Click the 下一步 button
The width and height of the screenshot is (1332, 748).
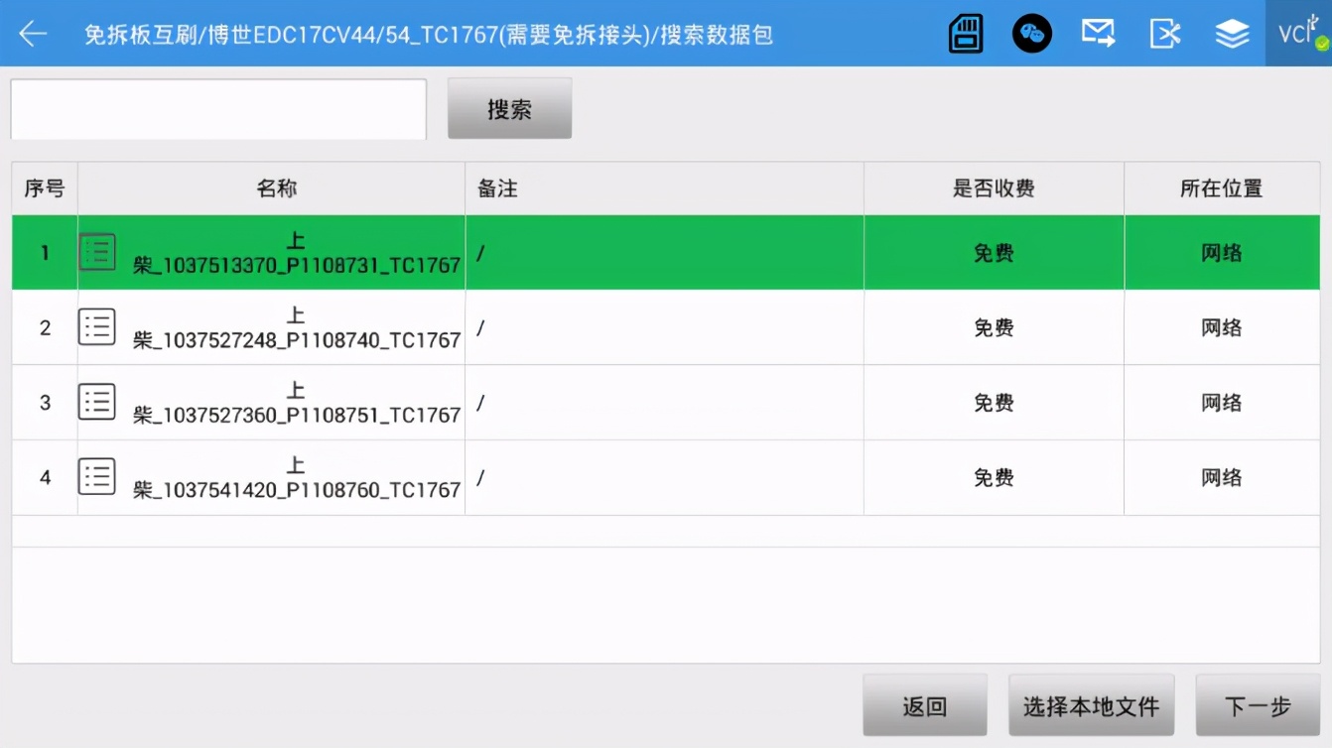[x=1258, y=706]
